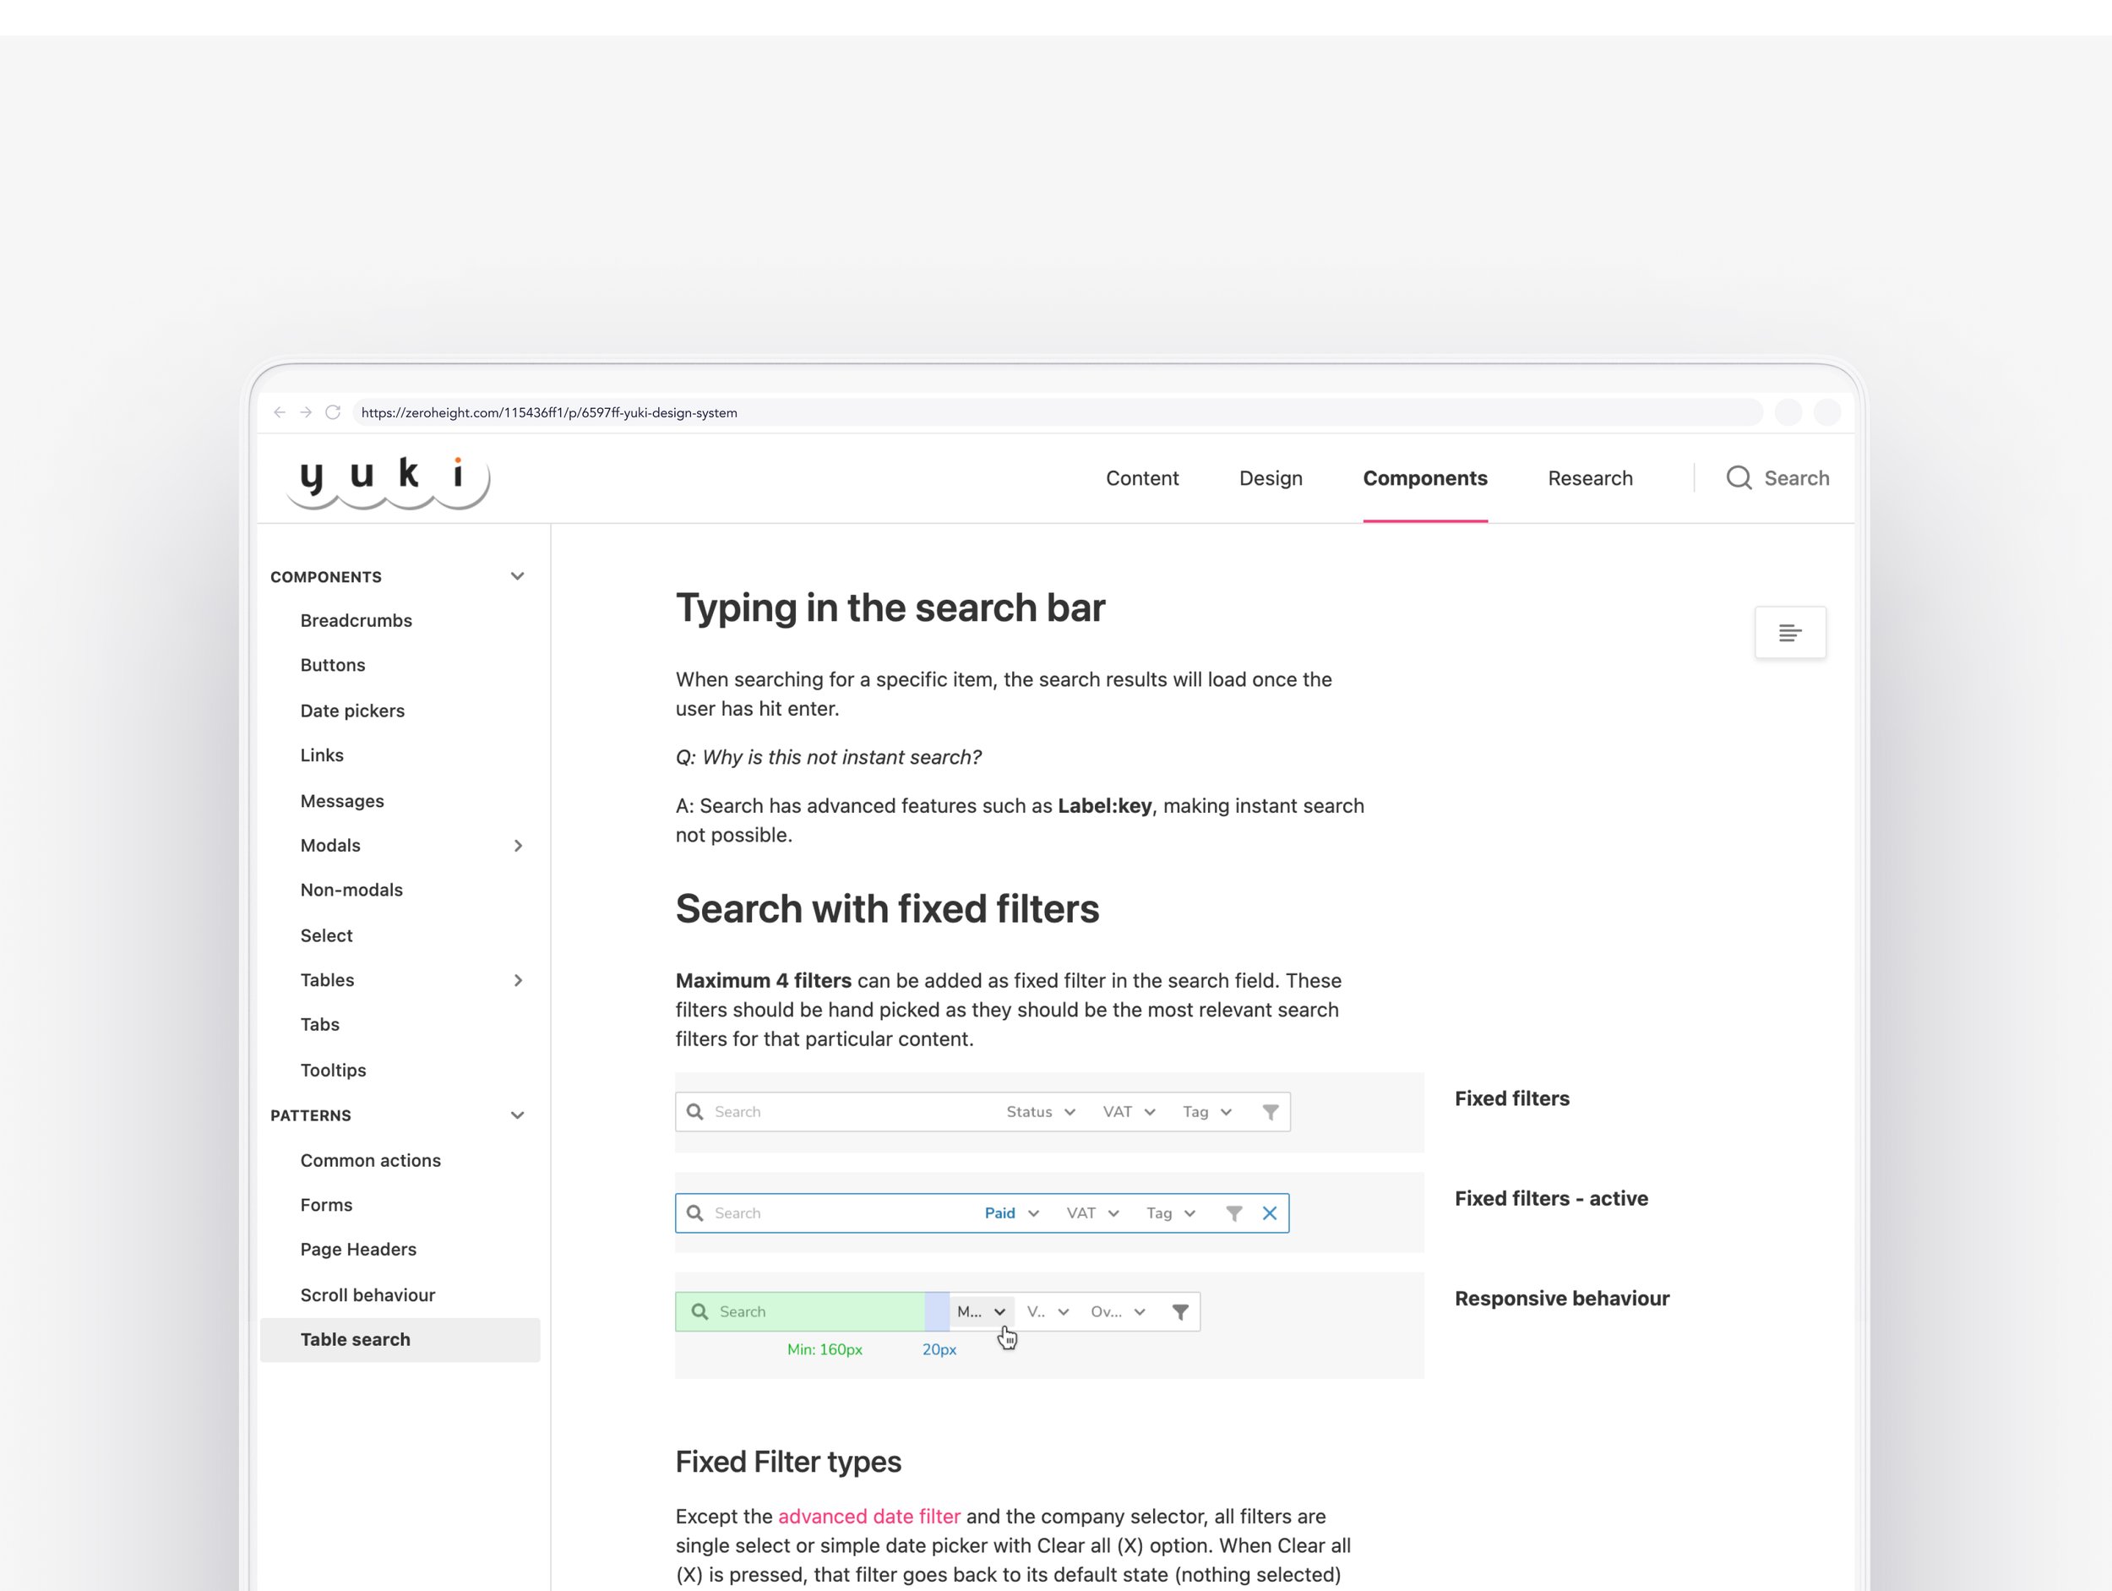The height and width of the screenshot is (1591, 2112).
Task: Open the Status dropdown filter
Action: tap(1041, 1112)
